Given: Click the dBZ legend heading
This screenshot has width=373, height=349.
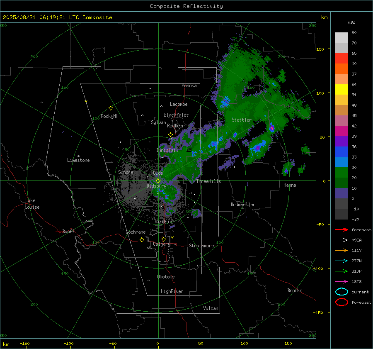Looking at the screenshot, I should coord(351,22).
